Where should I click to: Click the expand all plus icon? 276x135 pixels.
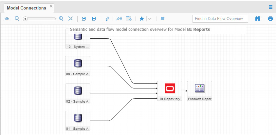point(84,19)
